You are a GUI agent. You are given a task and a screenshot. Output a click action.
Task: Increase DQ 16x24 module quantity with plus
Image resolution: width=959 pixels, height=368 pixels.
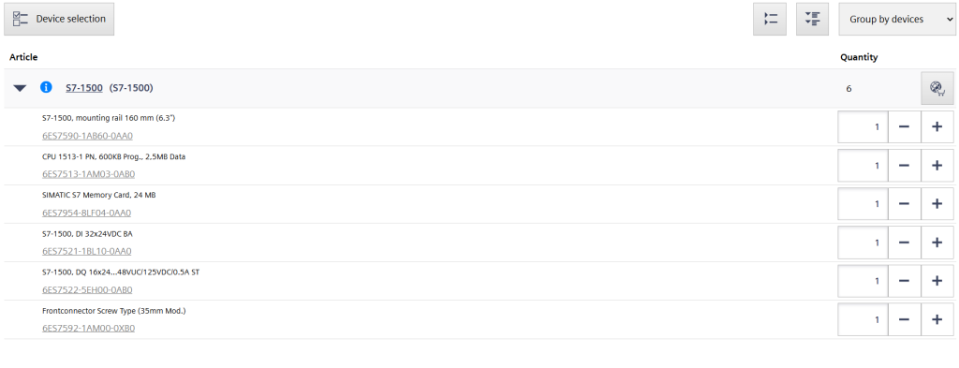point(937,281)
